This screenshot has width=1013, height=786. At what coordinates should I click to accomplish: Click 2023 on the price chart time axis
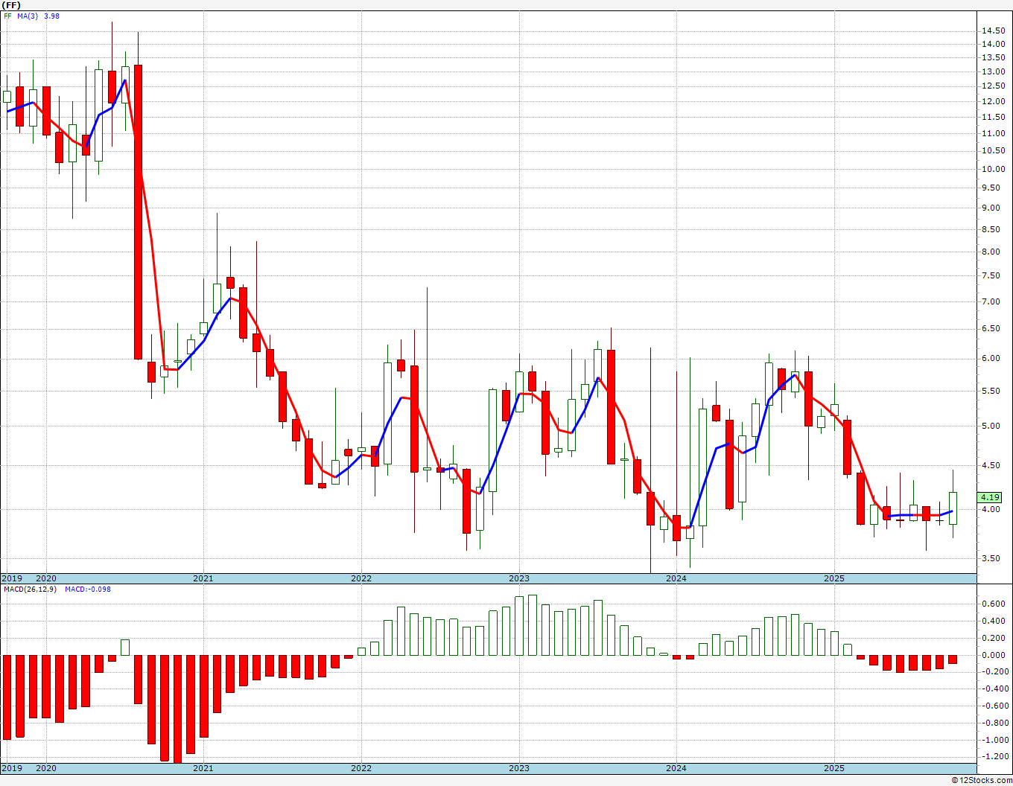pyautogui.click(x=519, y=578)
